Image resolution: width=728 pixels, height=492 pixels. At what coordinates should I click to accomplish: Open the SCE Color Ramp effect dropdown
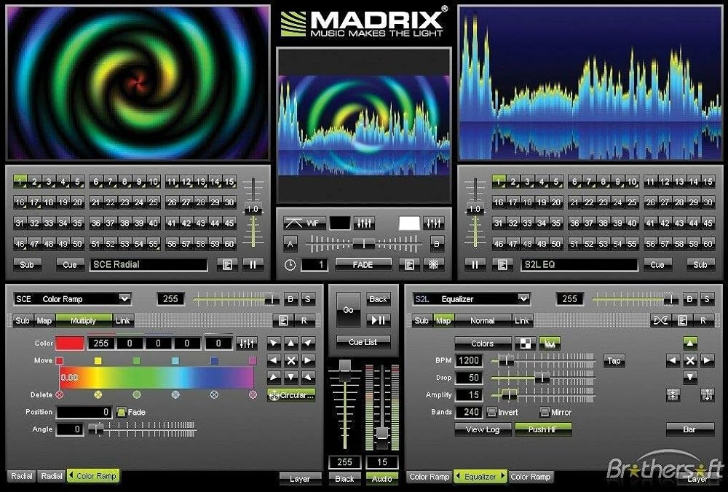point(72,299)
